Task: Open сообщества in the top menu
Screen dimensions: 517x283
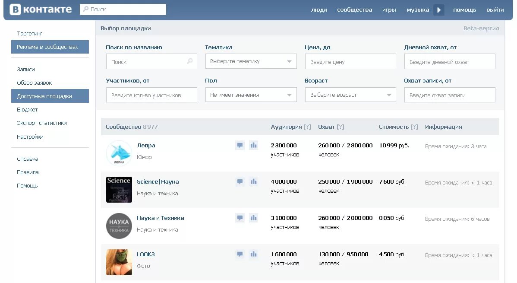Action: (354, 10)
